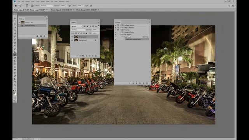249x140 pixels.
Task: Select the Crop tool
Action: [15, 30]
